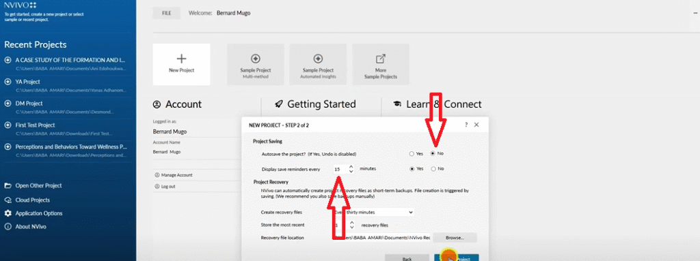Open Application Options gear
The width and height of the screenshot is (700, 261).
(x=8, y=213)
